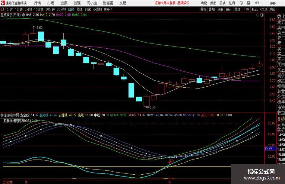This screenshot has width=285, height=184.
Task: Open the 发现 menu
Action: pos(77,3)
